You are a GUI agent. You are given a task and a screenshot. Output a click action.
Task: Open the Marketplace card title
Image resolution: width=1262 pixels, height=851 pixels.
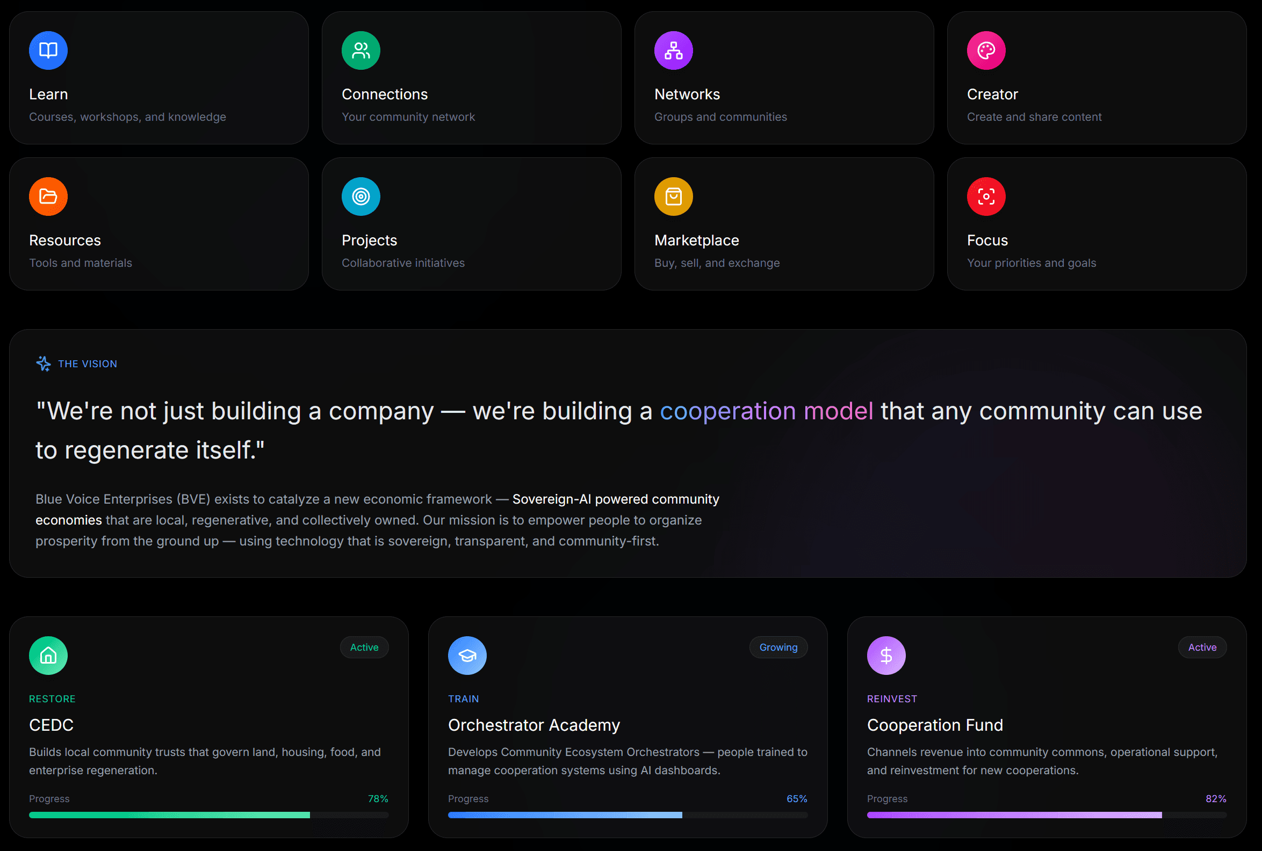pyautogui.click(x=696, y=241)
